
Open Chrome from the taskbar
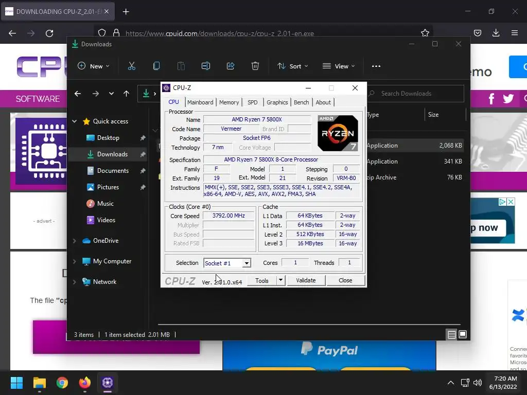[x=62, y=383]
